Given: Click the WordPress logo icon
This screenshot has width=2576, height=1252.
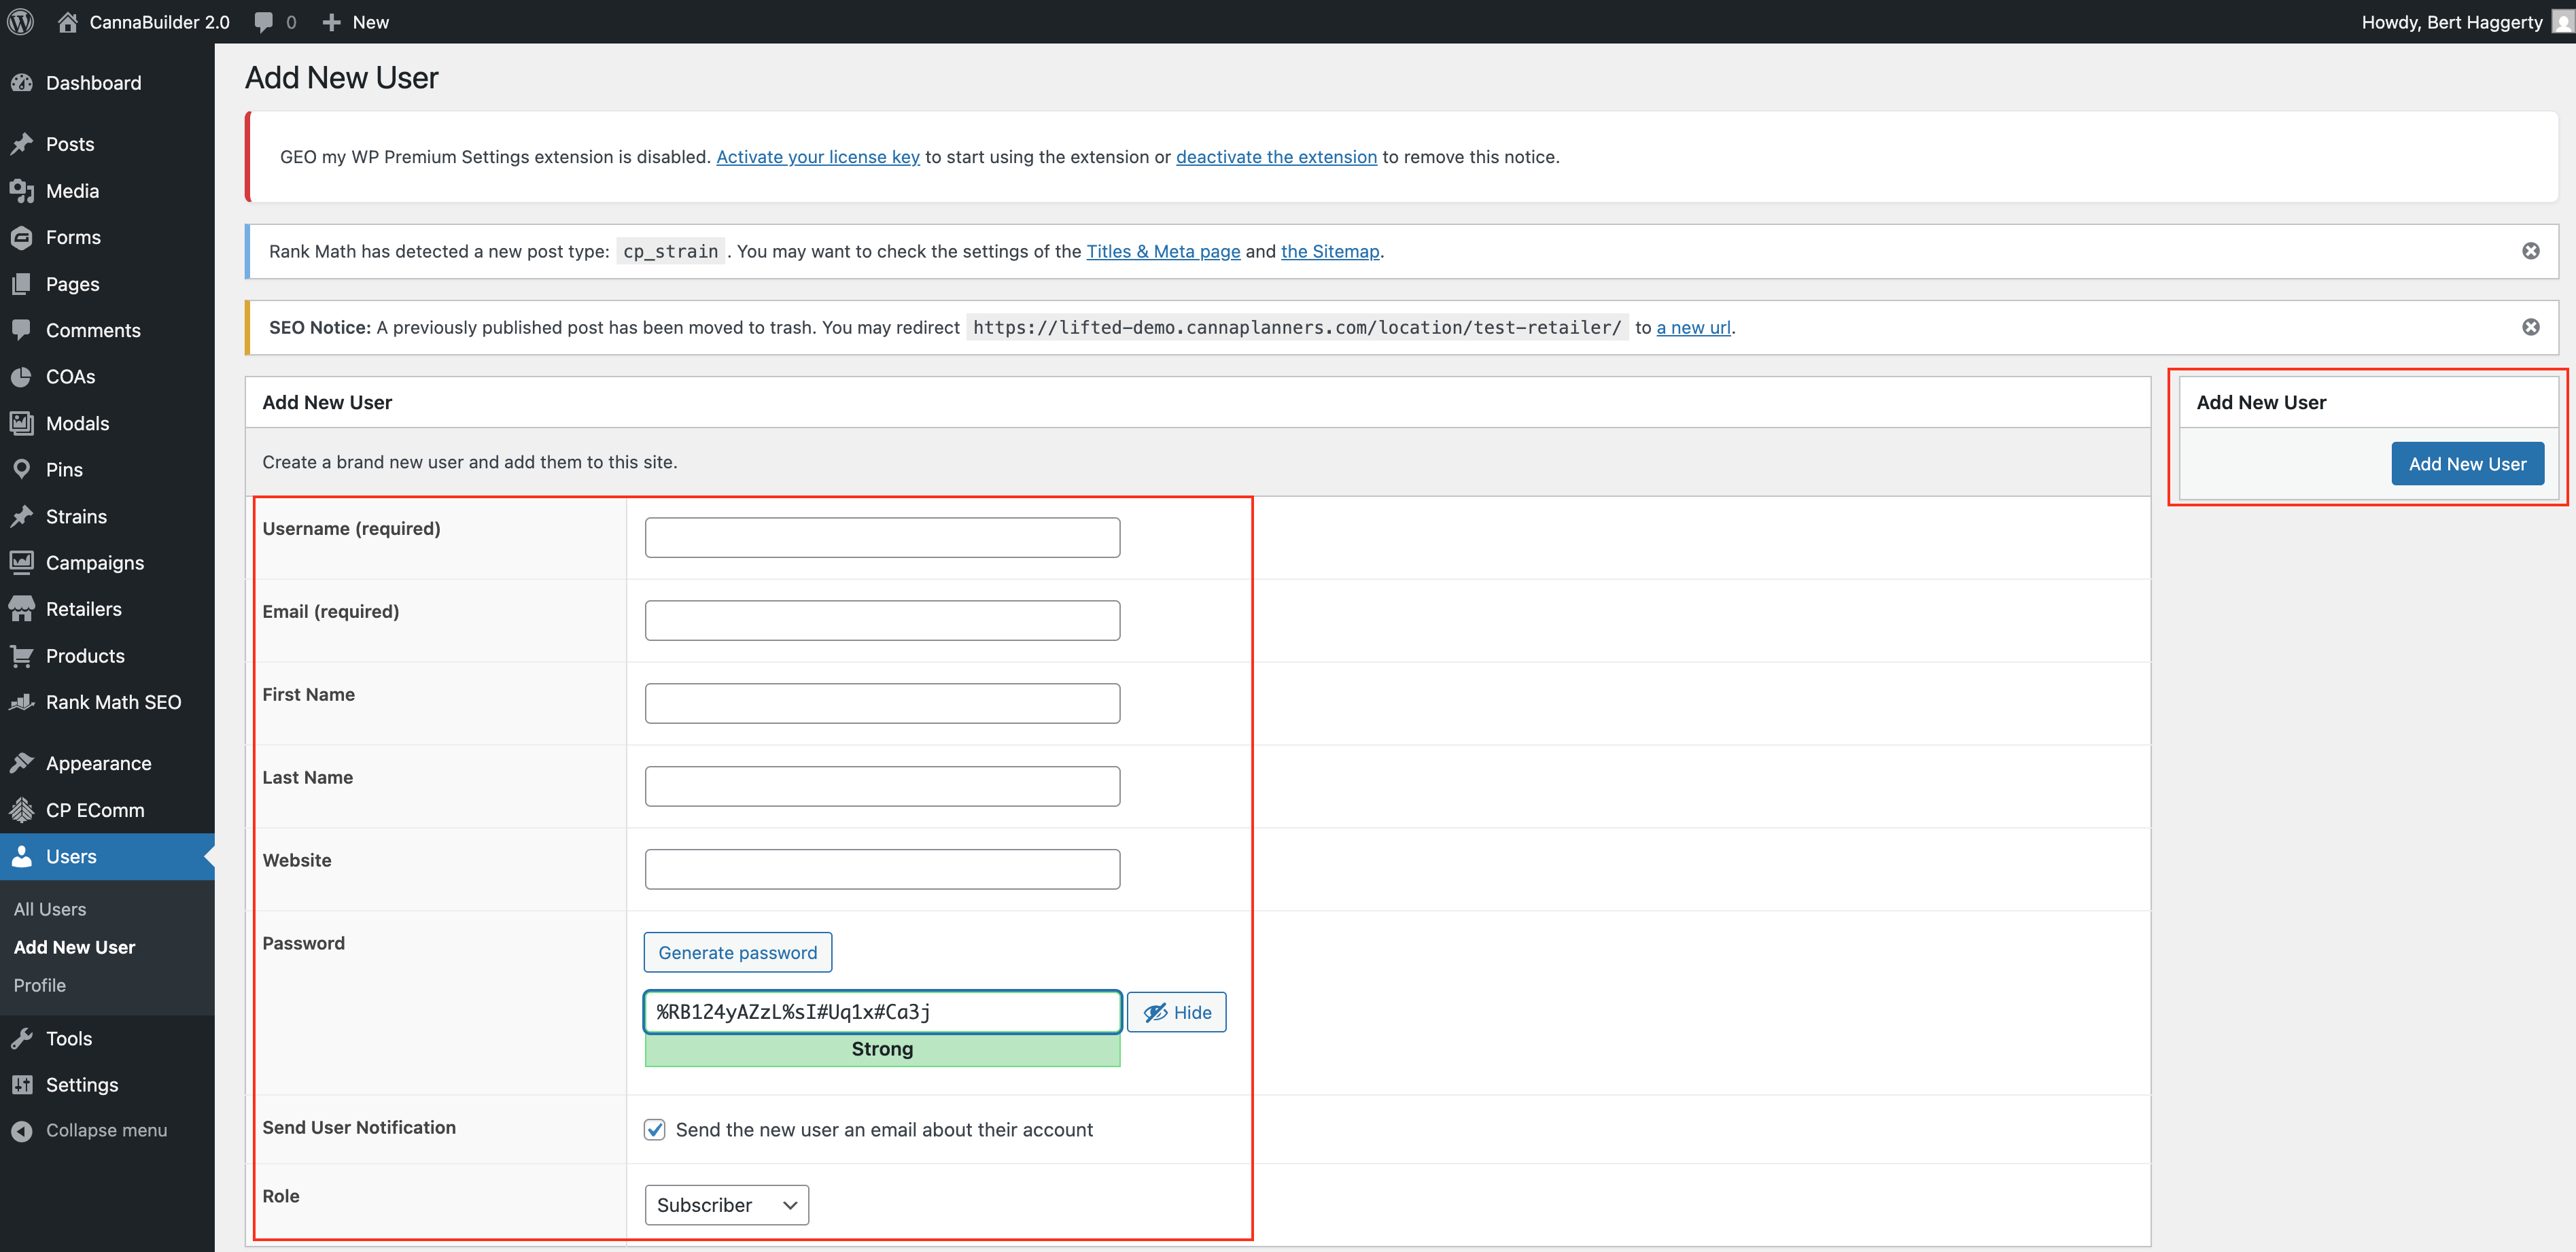Looking at the screenshot, I should [21, 22].
